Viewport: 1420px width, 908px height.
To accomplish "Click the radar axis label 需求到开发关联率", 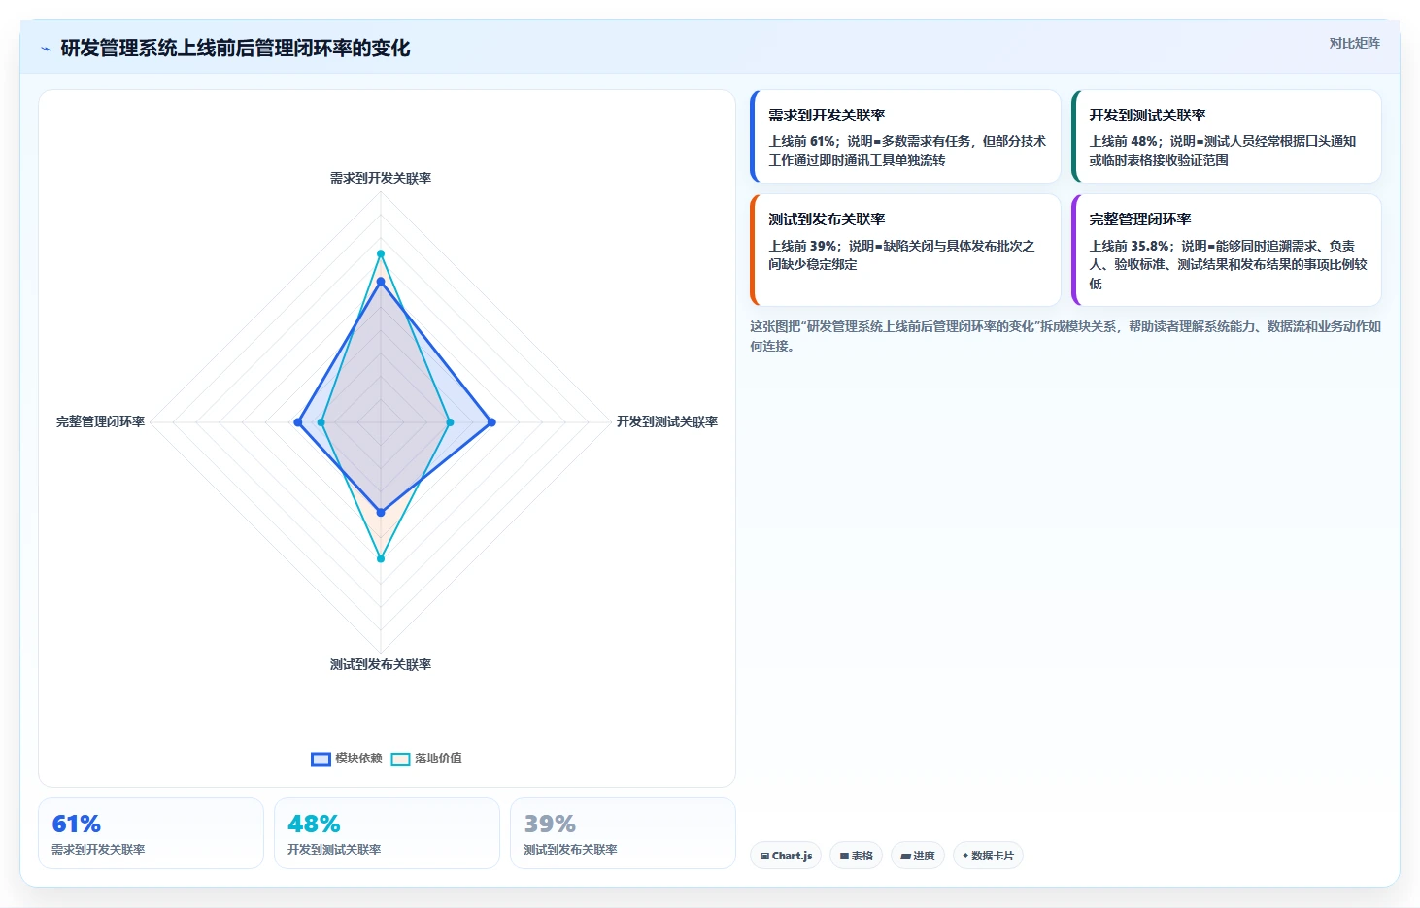I will coord(381,178).
